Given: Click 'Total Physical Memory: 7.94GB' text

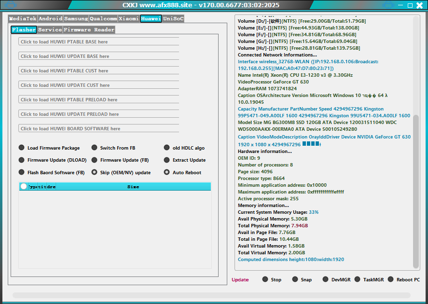Looking at the screenshot, I should [x=273, y=226].
